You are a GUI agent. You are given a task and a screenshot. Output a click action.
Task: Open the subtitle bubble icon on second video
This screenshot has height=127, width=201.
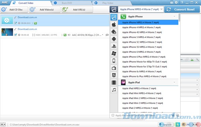(107, 35)
